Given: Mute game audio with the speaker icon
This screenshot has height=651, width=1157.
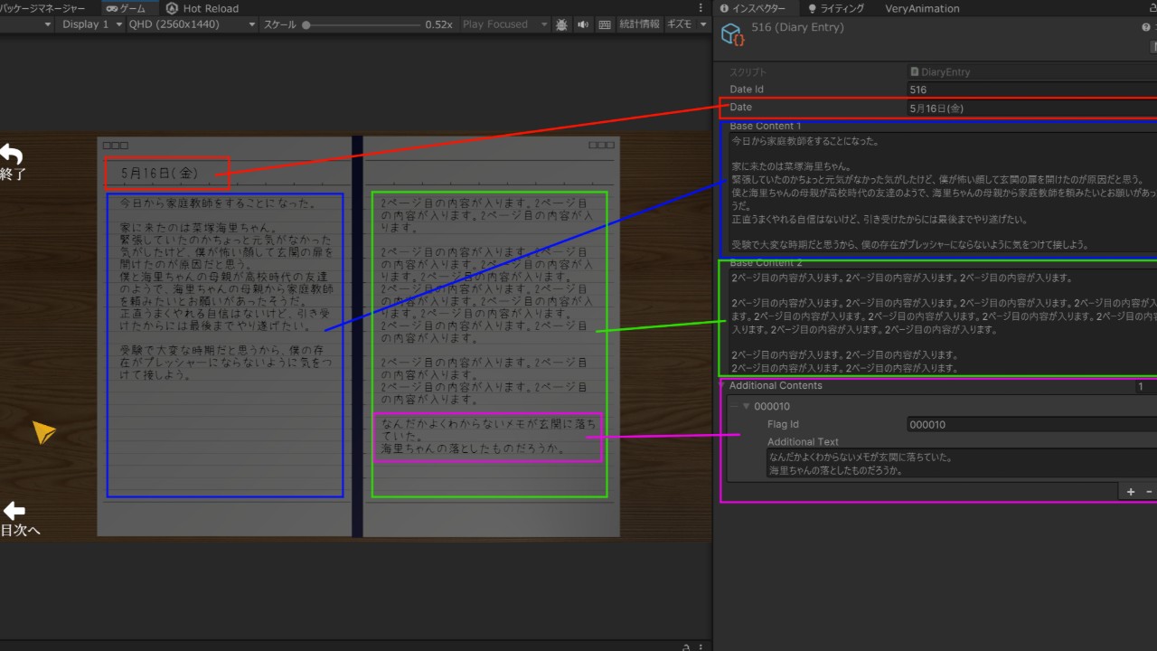Looking at the screenshot, I should (581, 24).
